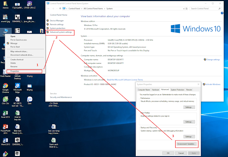Choose Create shortcut in context menu

[25, 60]
